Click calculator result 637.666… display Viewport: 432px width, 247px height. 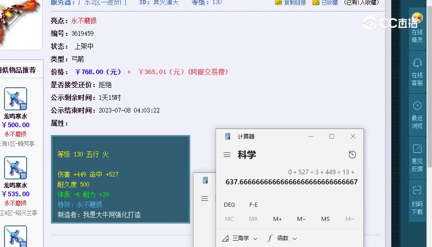pyautogui.click(x=292, y=182)
